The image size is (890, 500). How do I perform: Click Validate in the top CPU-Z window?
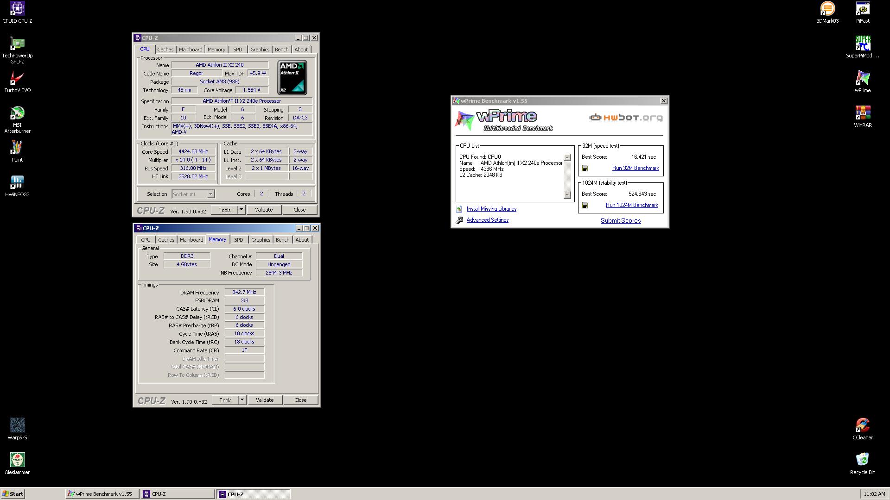click(x=264, y=210)
